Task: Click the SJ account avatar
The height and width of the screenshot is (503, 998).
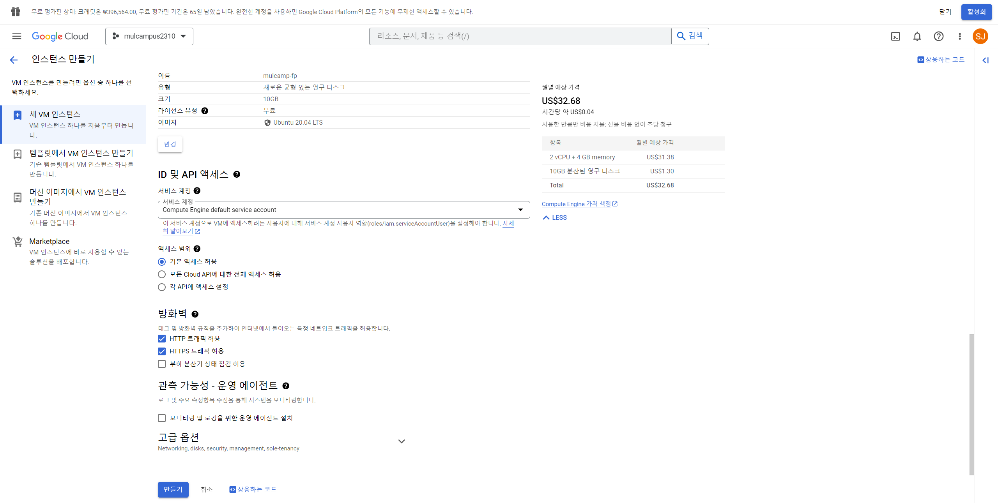Action: (x=980, y=36)
